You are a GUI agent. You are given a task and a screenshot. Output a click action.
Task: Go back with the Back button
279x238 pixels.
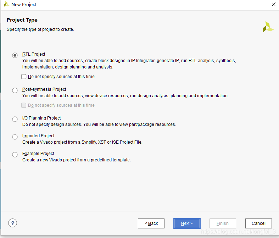tap(151, 223)
